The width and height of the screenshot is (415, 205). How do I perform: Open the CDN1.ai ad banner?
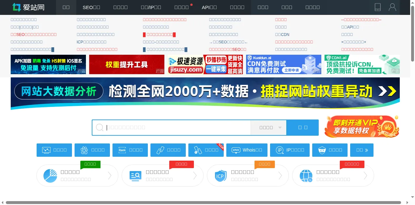pos(362,64)
